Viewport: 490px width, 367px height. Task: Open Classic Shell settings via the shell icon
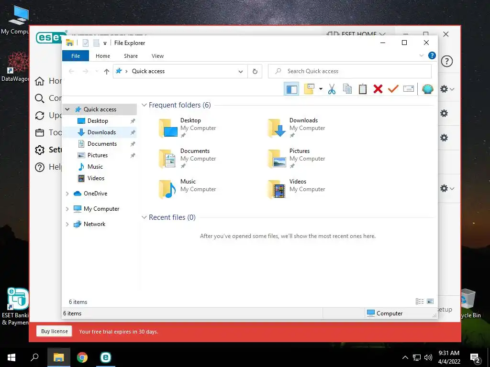pos(427,89)
